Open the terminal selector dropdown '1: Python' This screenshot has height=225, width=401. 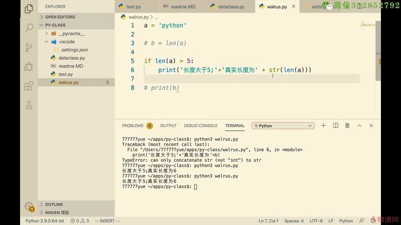coord(283,126)
